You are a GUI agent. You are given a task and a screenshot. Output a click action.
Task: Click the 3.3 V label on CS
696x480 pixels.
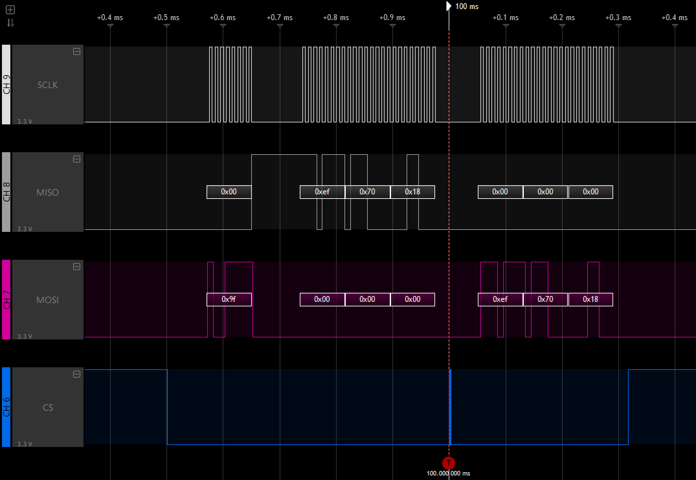coord(25,444)
